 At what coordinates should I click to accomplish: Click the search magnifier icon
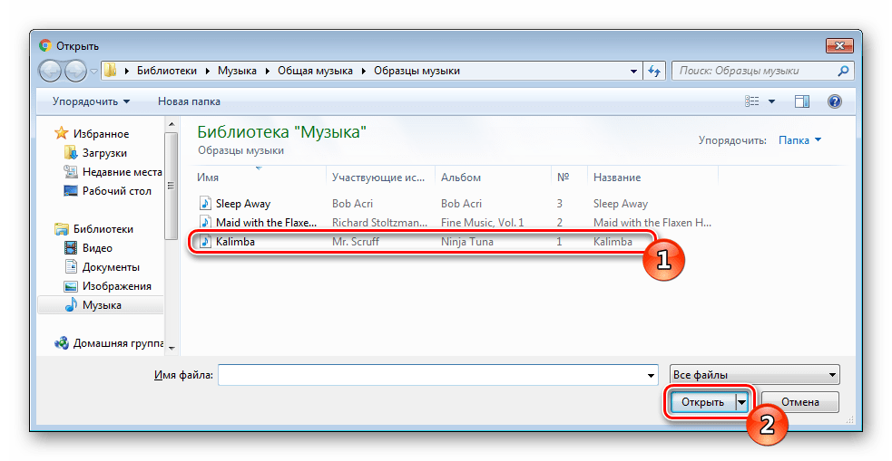843,71
